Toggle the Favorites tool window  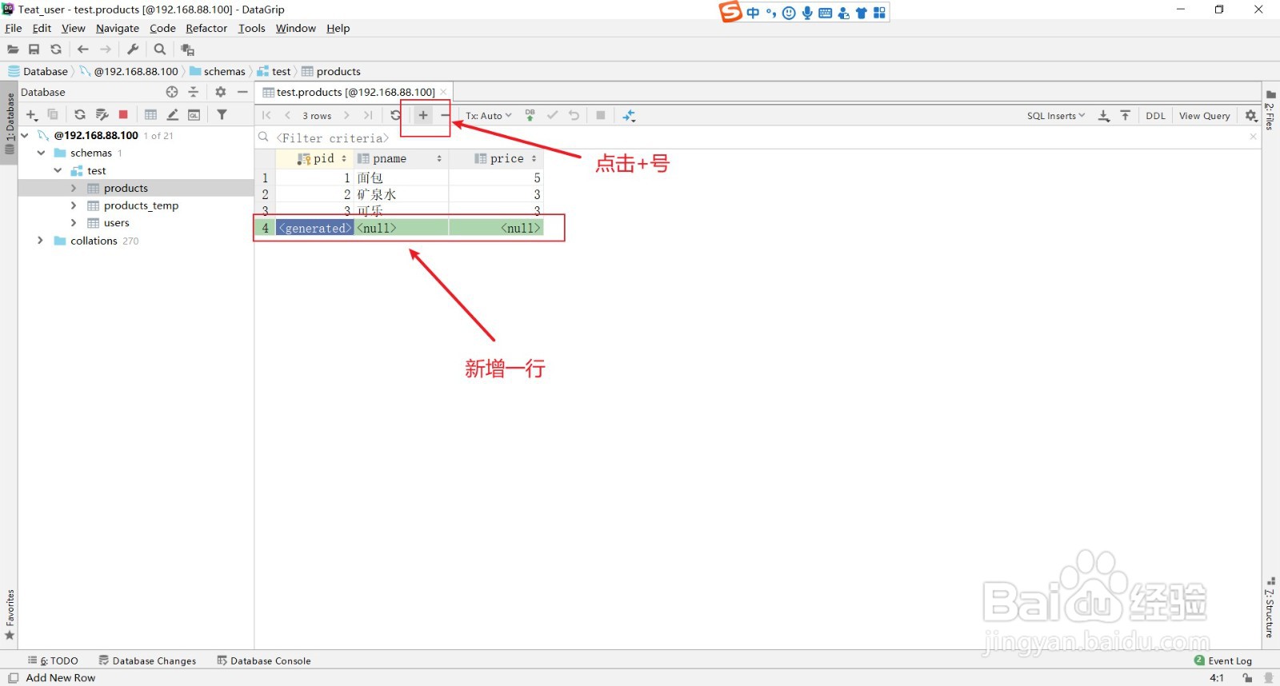(x=10, y=614)
